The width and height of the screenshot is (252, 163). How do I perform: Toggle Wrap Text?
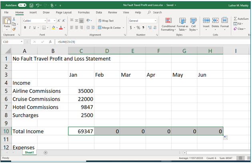pyautogui.click(x=106, y=20)
